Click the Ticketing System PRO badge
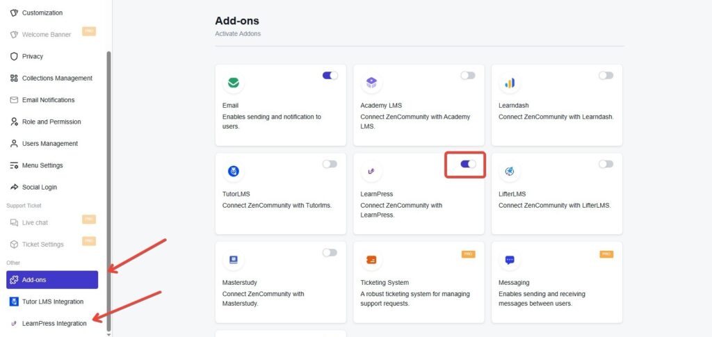Screen dimensions: 712x337 pyautogui.click(x=468, y=254)
